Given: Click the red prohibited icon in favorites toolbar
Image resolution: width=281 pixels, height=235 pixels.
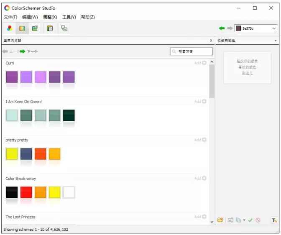Looking at the screenshot, I should 258,220.
